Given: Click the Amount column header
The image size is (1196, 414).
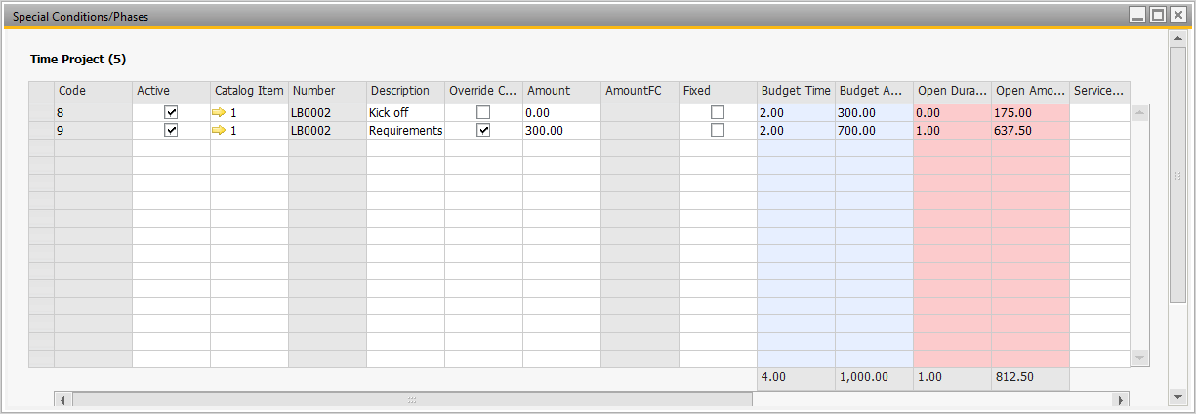Looking at the screenshot, I should [x=561, y=91].
